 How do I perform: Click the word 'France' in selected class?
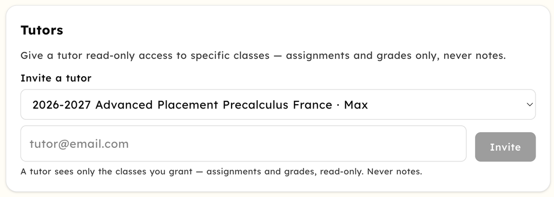313,105
